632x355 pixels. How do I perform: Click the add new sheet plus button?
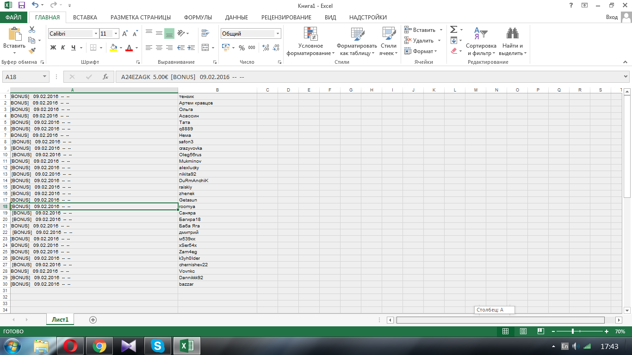click(x=93, y=319)
